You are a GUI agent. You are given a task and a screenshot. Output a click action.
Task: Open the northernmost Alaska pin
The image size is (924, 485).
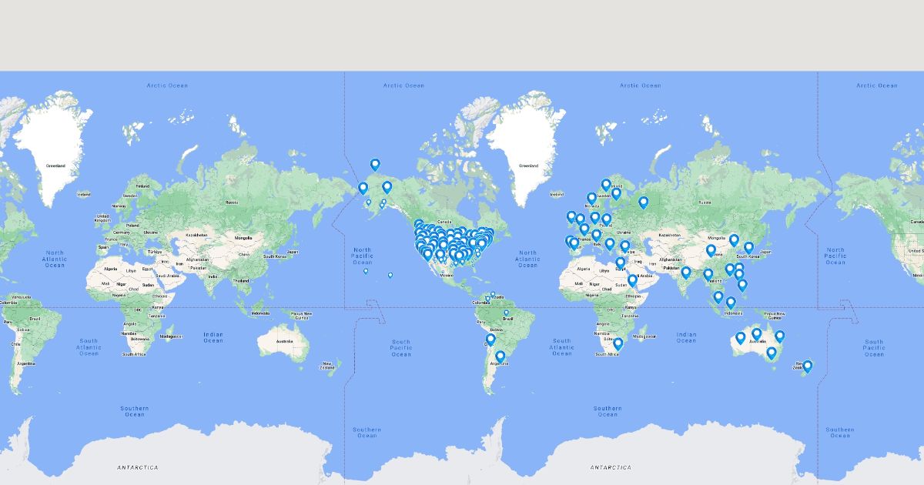coord(375,164)
